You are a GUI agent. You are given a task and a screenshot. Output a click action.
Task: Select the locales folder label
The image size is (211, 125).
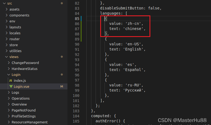tap(15, 33)
